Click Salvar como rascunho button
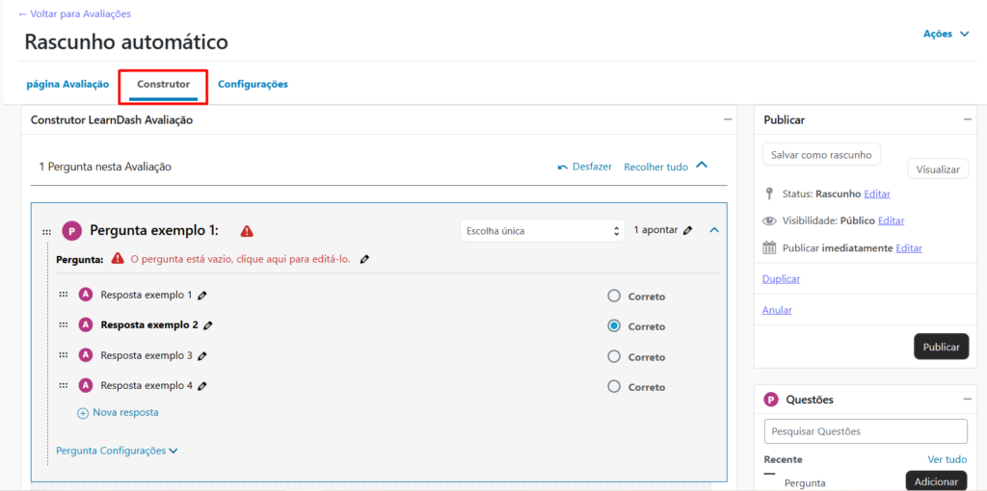 pos(821,155)
